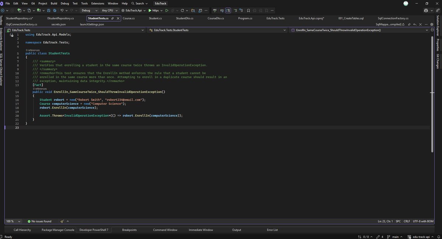Close the StudentTests.cs tab

point(118,18)
